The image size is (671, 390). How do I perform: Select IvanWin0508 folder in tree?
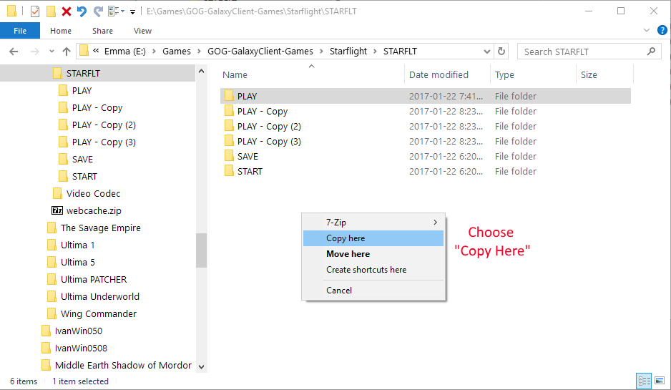[x=81, y=347]
